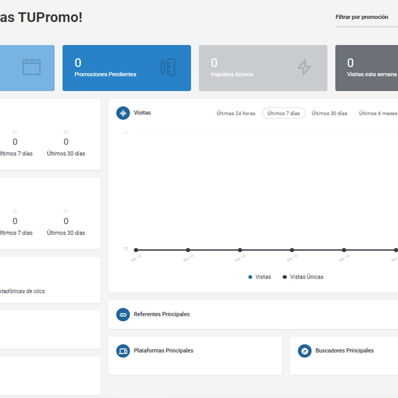Click the Abr 16 data point on chart
This screenshot has width=398, height=398.
(x=344, y=250)
